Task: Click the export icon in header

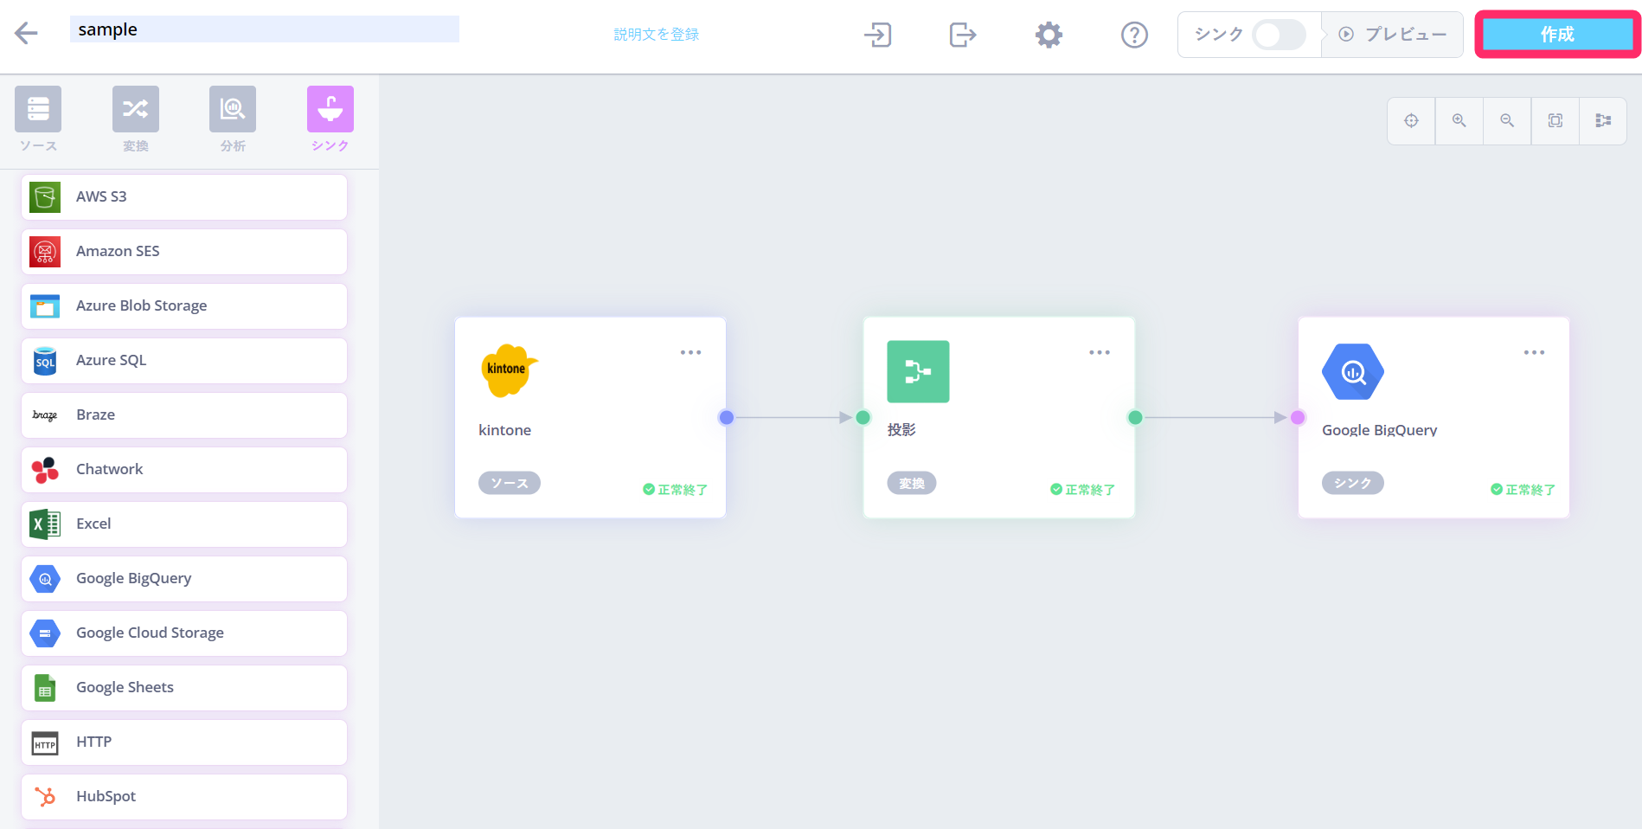Action: point(962,35)
